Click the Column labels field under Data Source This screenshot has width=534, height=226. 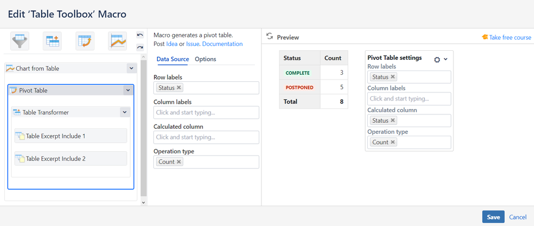pos(206,113)
